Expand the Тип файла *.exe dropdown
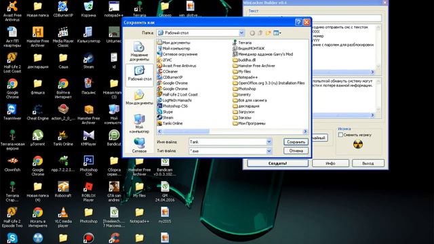The height and width of the screenshot is (244, 434). pyautogui.click(x=269, y=151)
